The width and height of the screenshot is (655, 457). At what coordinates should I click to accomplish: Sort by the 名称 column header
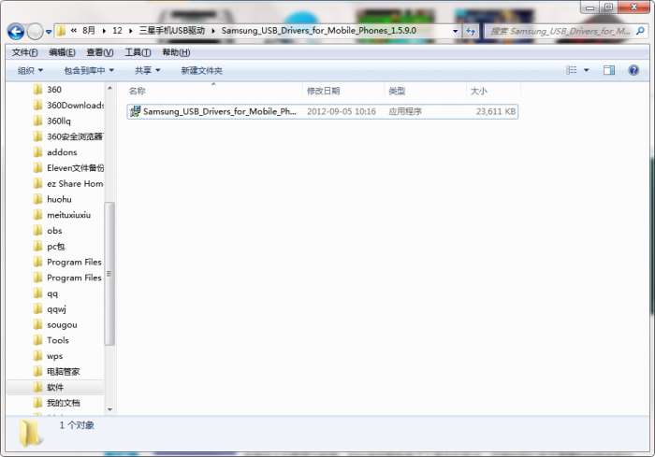tap(213, 91)
